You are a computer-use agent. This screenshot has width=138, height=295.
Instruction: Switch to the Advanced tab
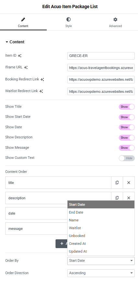tap(115, 22)
